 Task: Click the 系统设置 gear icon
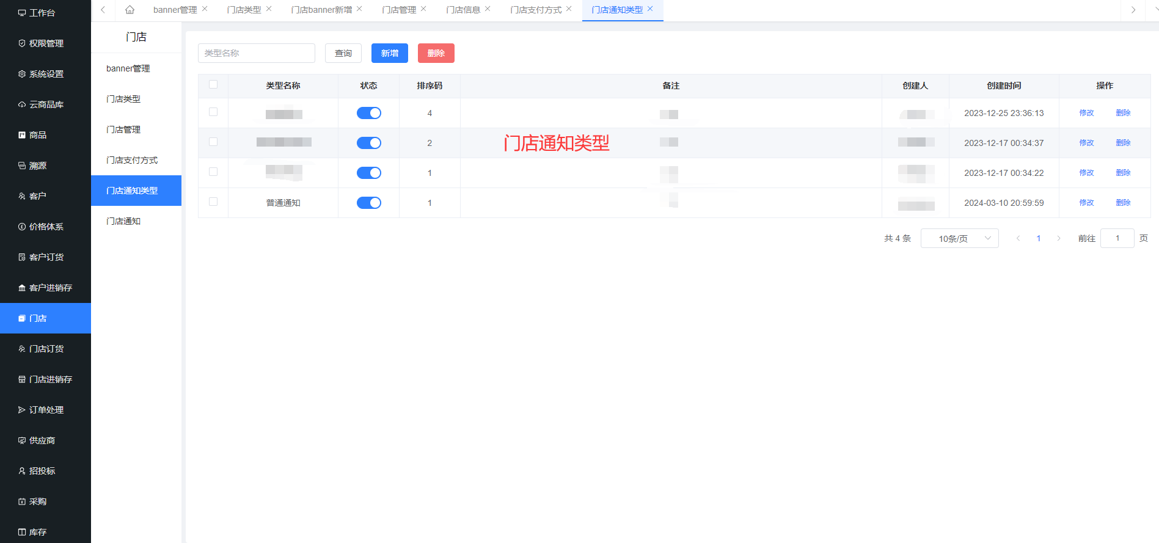(x=22, y=74)
